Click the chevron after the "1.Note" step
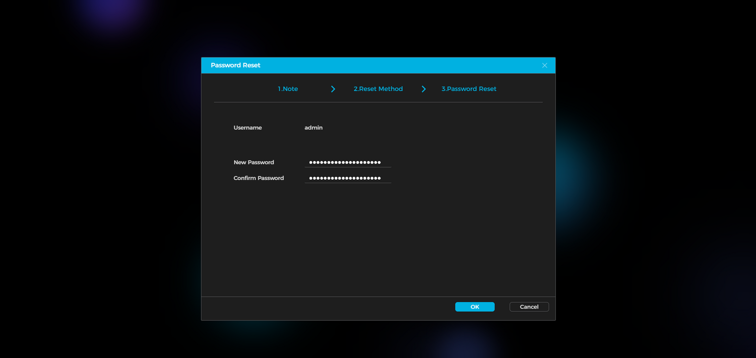The height and width of the screenshot is (358, 756). point(333,89)
